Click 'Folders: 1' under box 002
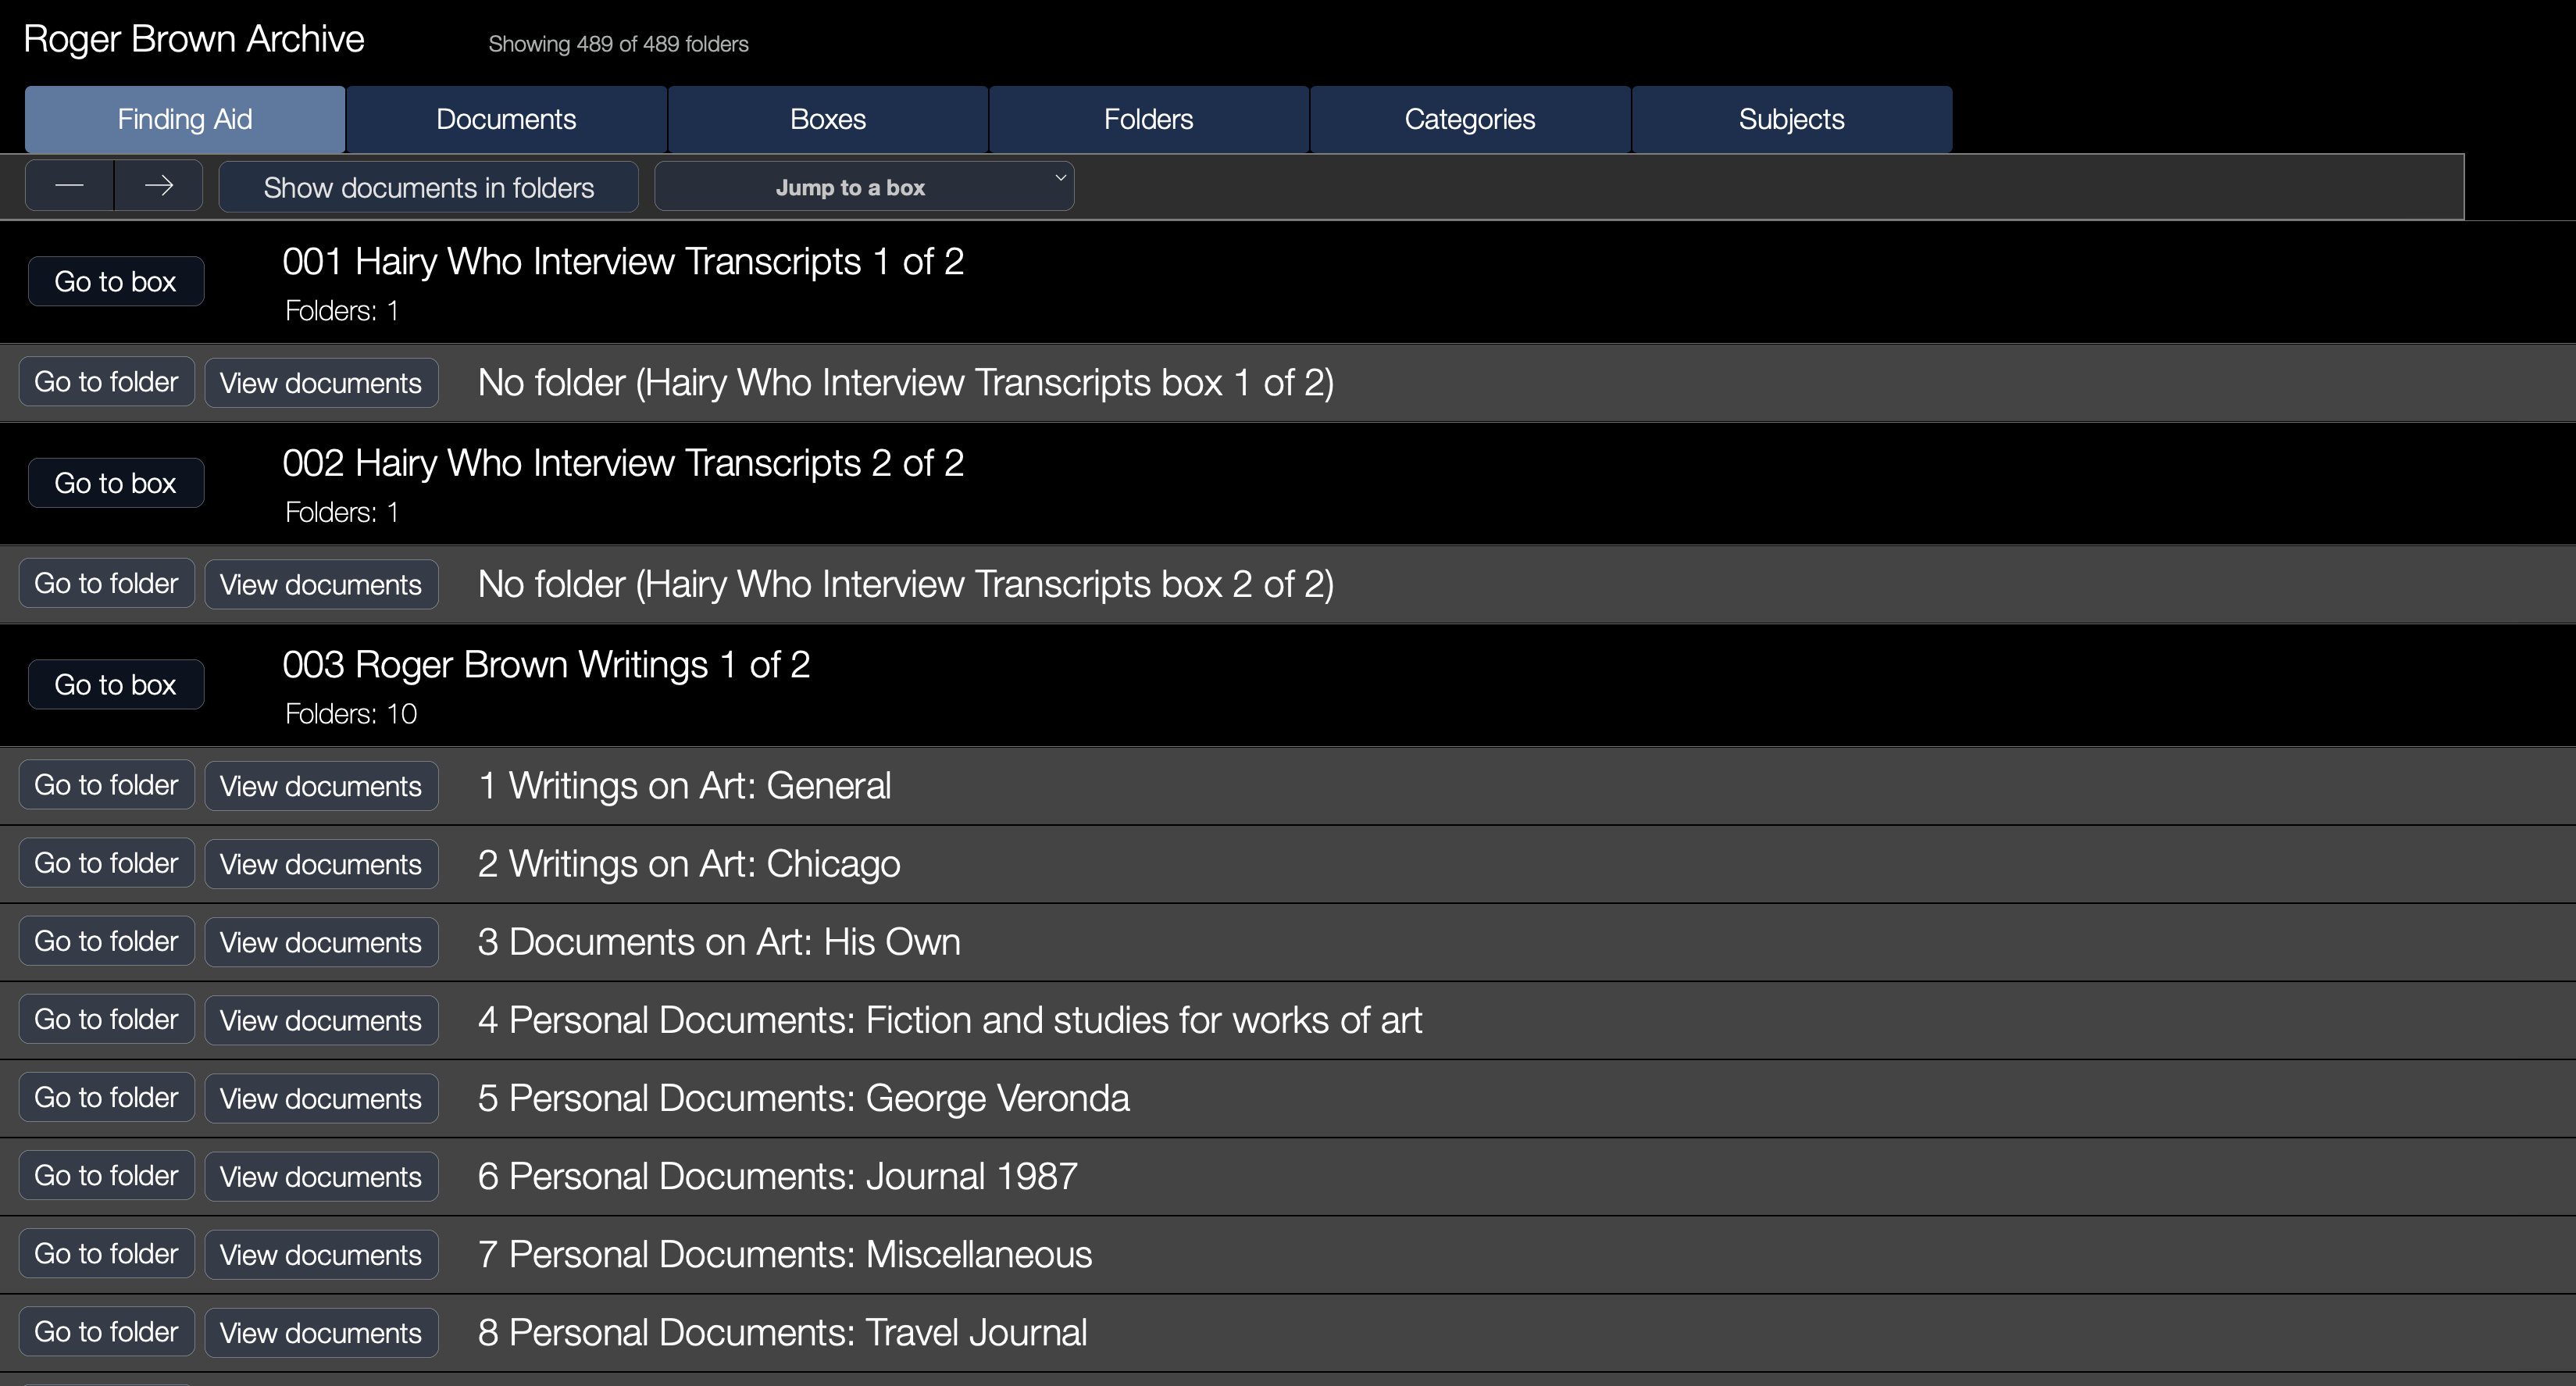This screenshot has width=2576, height=1386. [x=342, y=512]
